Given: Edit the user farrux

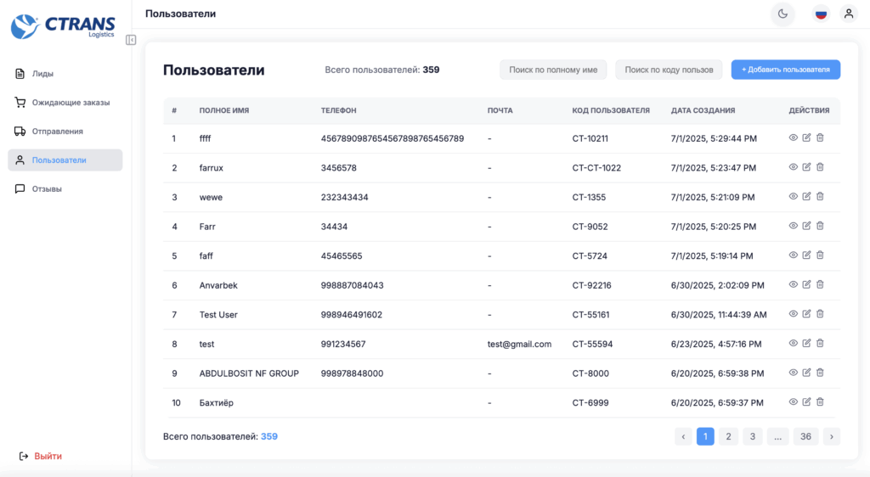Looking at the screenshot, I should [x=806, y=166].
